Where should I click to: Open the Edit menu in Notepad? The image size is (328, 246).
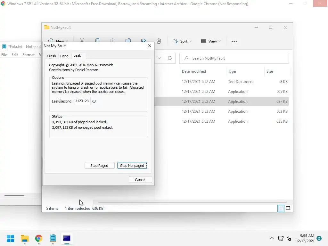click(x=15, y=54)
